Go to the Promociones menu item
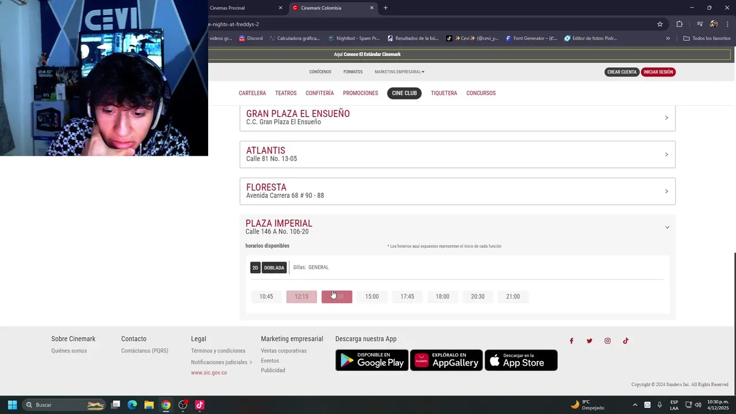This screenshot has height=414, width=736. (x=361, y=93)
